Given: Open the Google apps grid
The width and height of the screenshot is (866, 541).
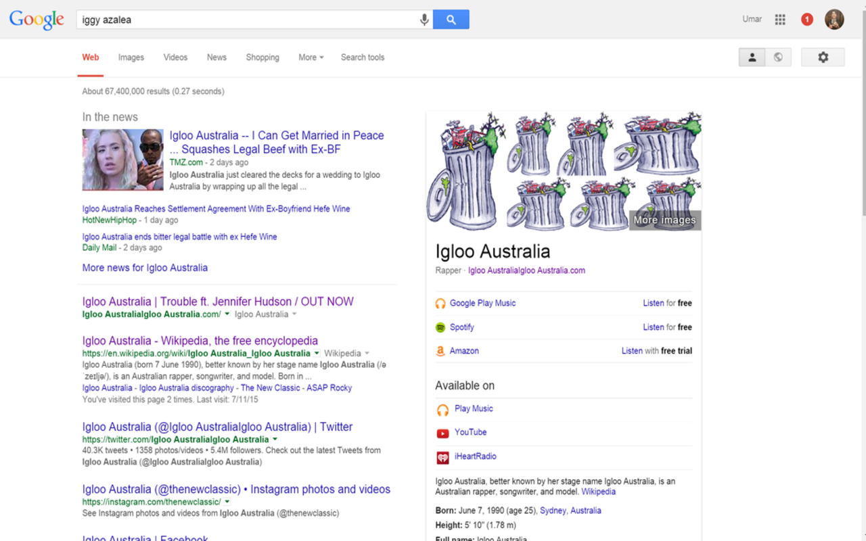Looking at the screenshot, I should 780,20.
